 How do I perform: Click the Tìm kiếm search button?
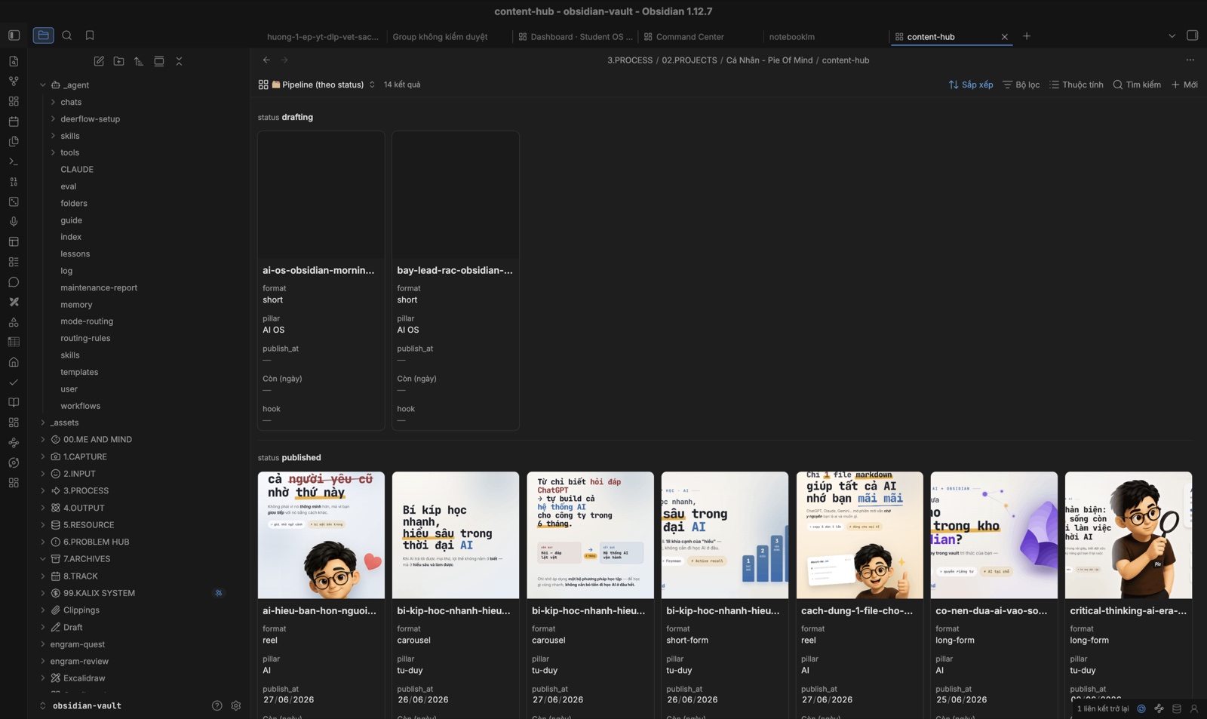click(x=1137, y=84)
